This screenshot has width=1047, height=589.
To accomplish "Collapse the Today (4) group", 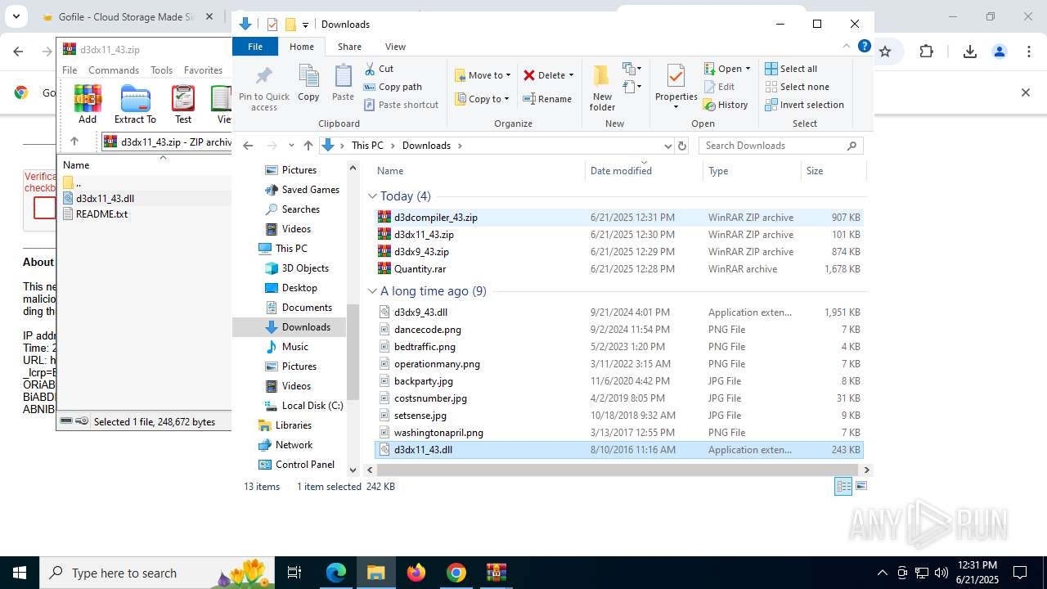I will pyautogui.click(x=372, y=196).
